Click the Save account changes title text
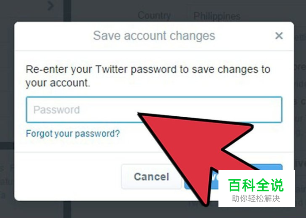The image size is (306, 218). (x=154, y=36)
